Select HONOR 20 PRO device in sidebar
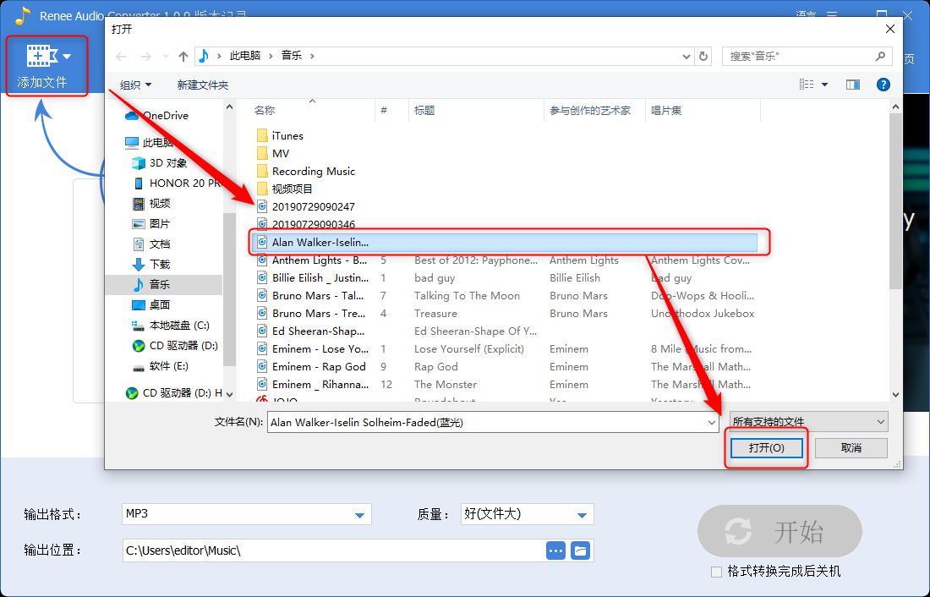This screenshot has width=930, height=597. [x=176, y=183]
